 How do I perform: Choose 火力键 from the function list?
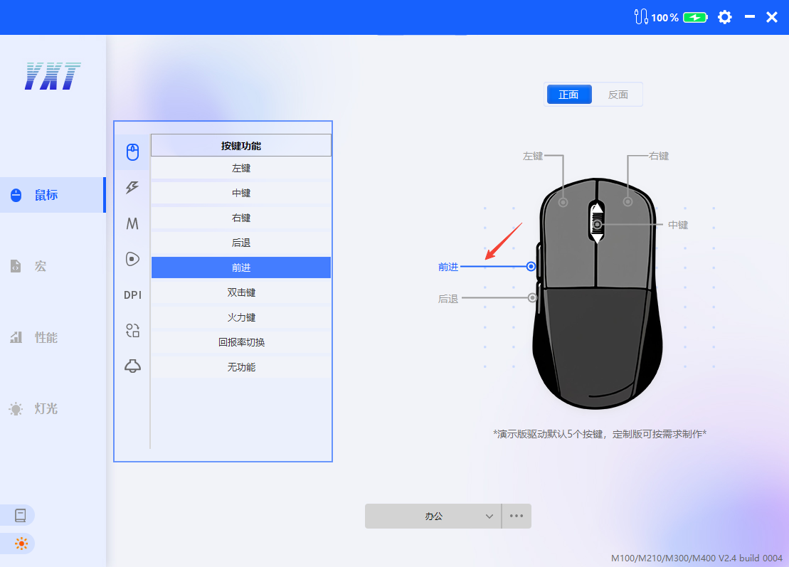point(241,317)
